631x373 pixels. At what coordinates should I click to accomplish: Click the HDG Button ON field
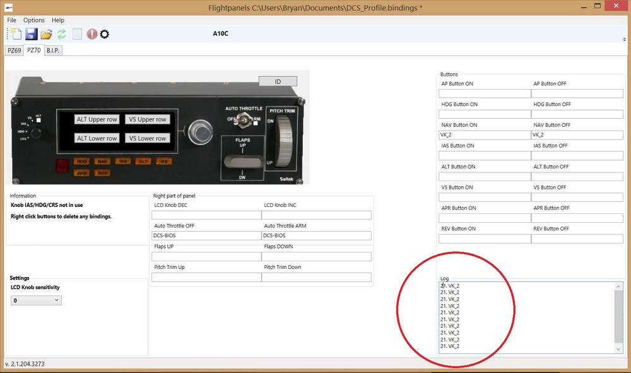(x=485, y=114)
